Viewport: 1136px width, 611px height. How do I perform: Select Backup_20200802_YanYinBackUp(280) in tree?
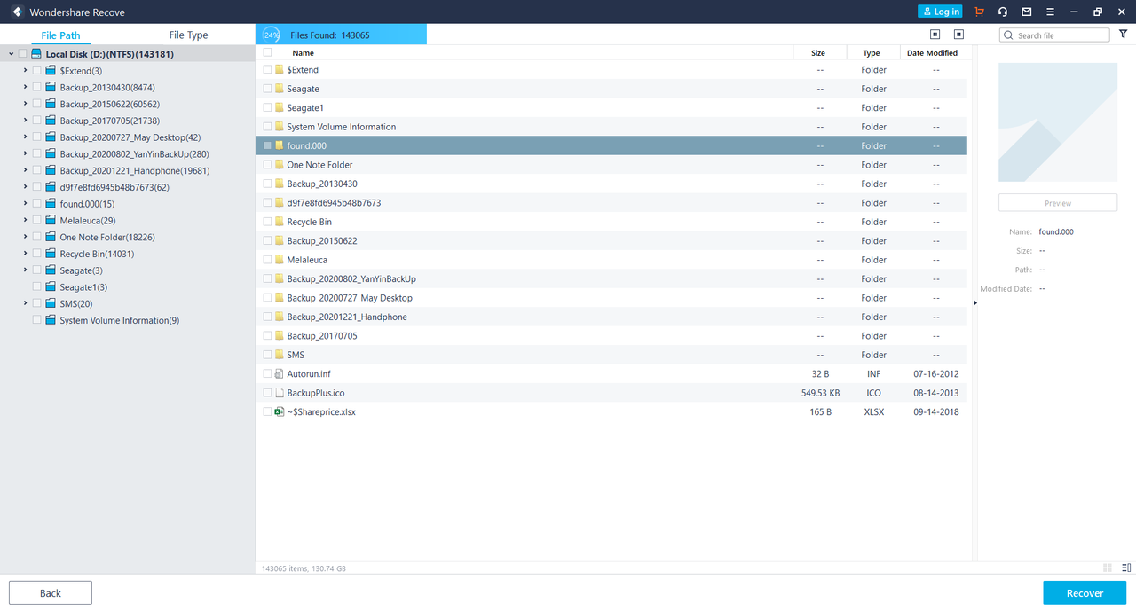pyautogui.click(x=135, y=153)
